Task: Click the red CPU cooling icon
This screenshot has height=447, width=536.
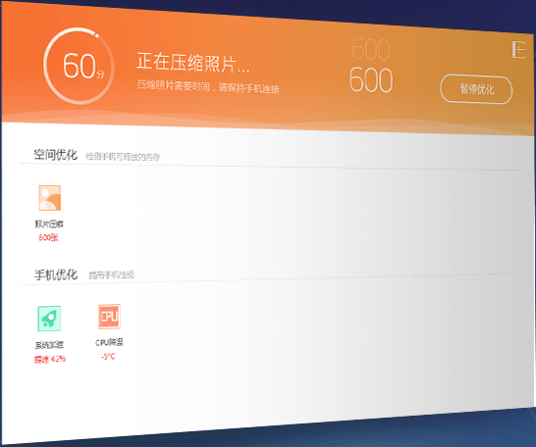Action: 109,317
